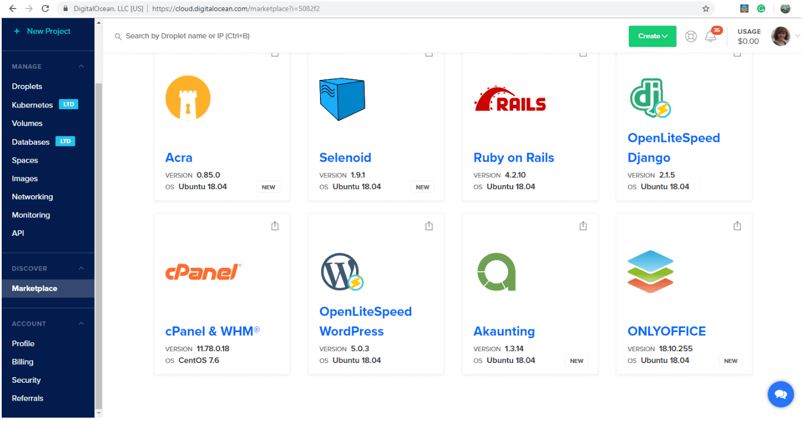This screenshot has height=421, width=804.
Task: Click New Project in sidebar
Action: click(42, 31)
